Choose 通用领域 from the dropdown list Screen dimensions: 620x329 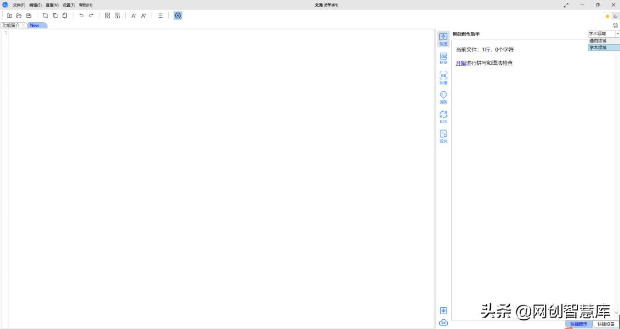(604, 41)
